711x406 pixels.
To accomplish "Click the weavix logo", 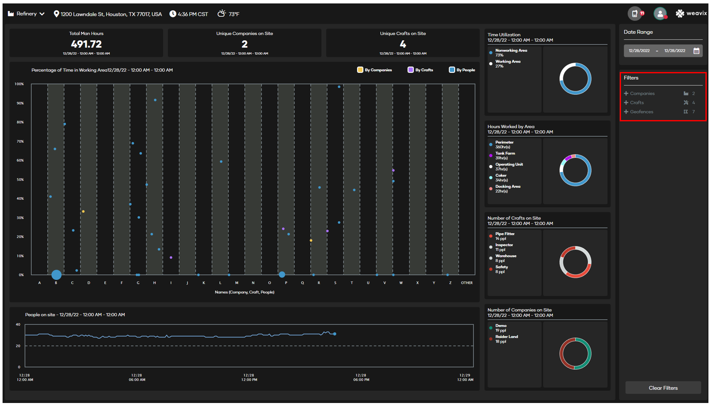I will click(691, 14).
